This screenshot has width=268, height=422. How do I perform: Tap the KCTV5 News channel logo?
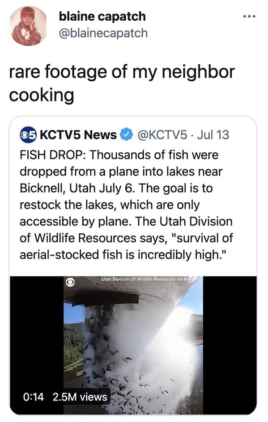click(x=28, y=134)
